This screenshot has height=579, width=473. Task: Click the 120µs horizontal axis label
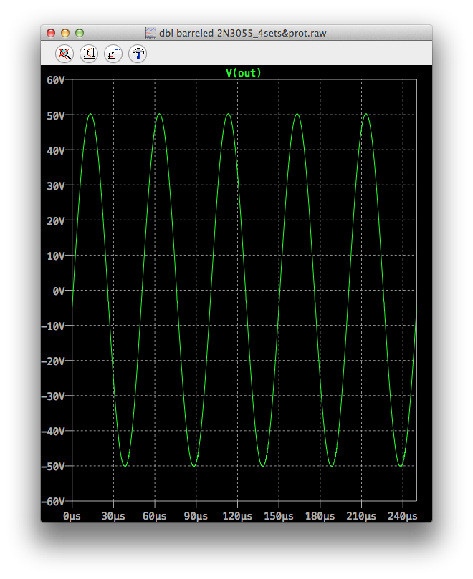pyautogui.click(x=237, y=516)
